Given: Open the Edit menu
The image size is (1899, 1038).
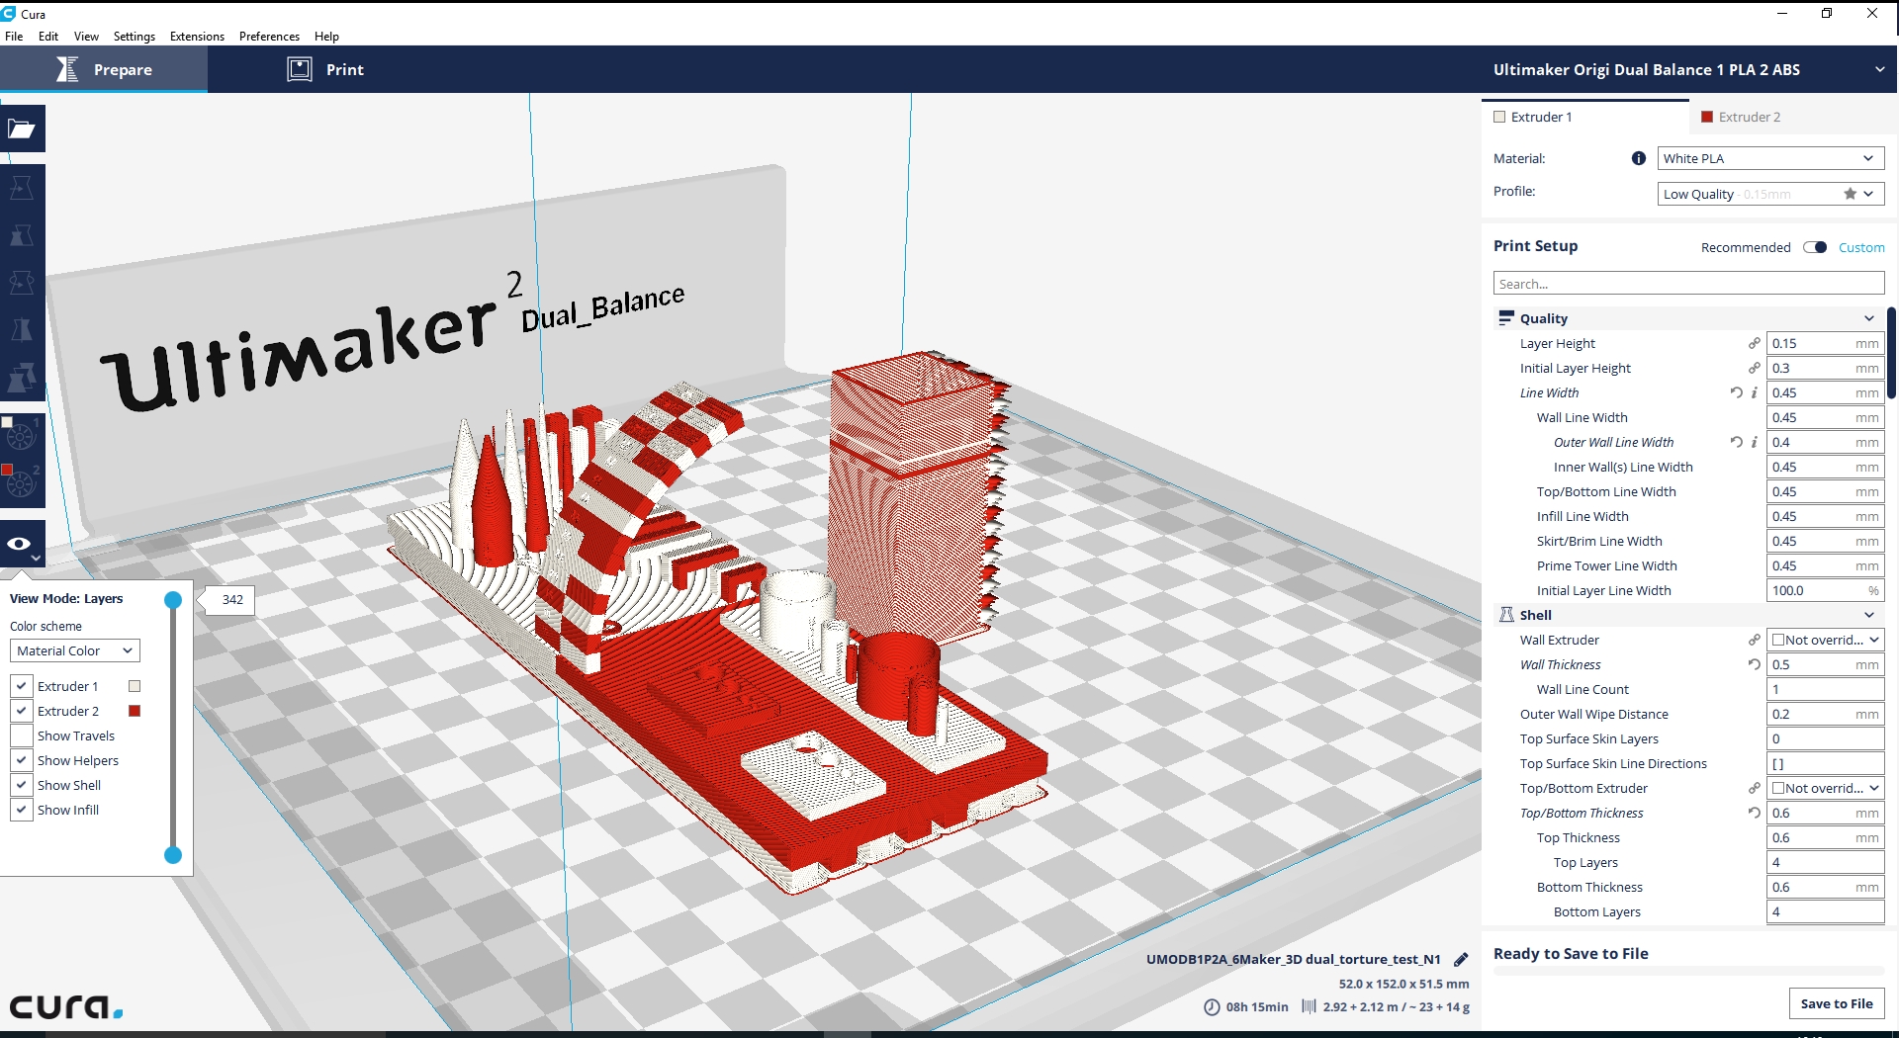Looking at the screenshot, I should 48,37.
